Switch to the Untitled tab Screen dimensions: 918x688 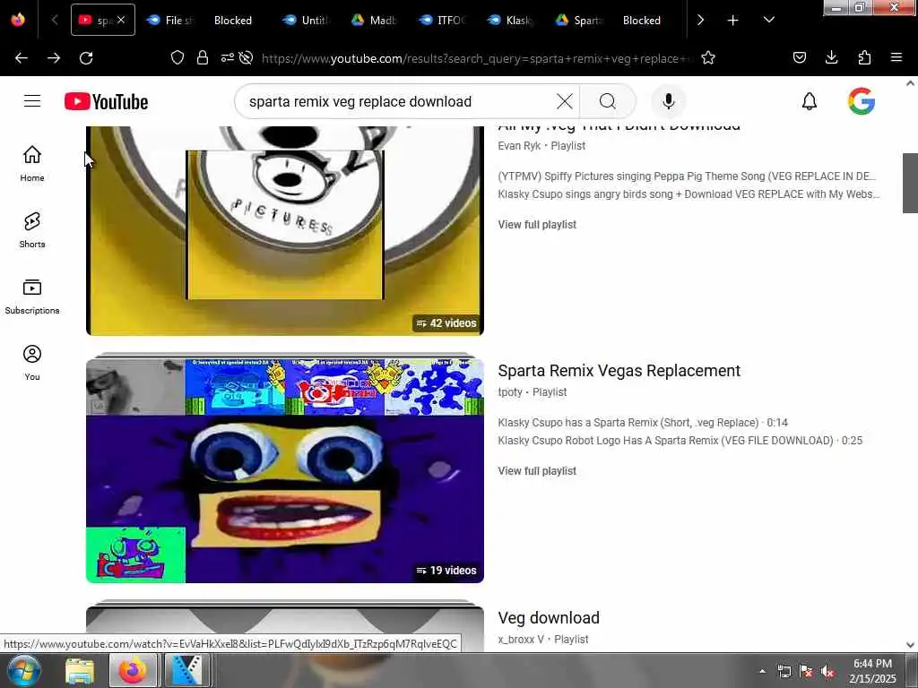[x=307, y=20]
